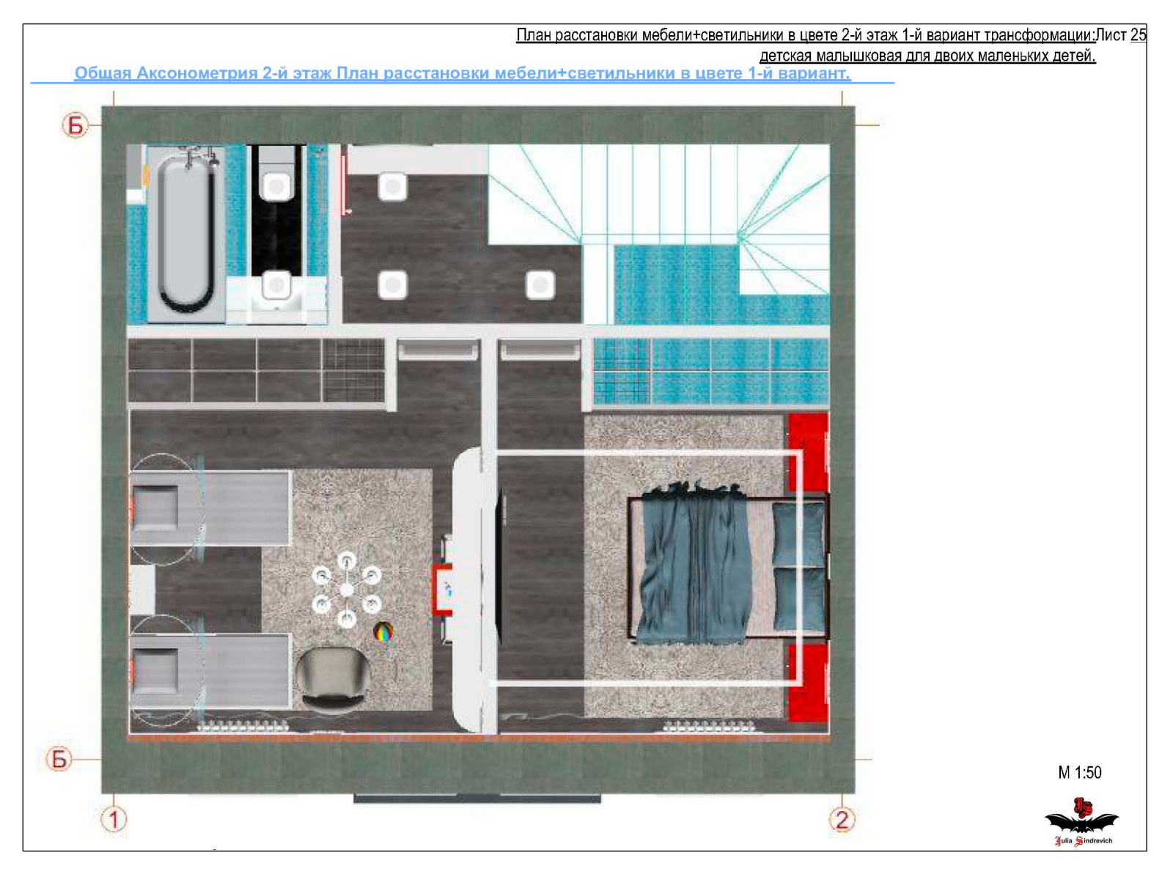Click the bottom axis marker Б
This screenshot has height=877, width=1173.
tap(59, 759)
